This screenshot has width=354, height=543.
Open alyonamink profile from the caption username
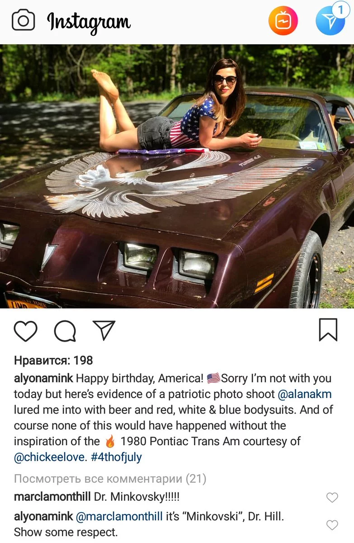tap(43, 378)
